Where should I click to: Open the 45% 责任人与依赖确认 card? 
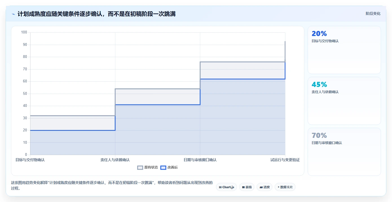[344, 101]
